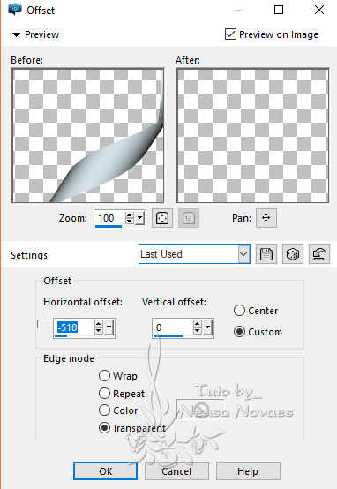Open the Horizontal offset slider dropdown arrow
Screen dimensions: 337x489
coord(109,327)
